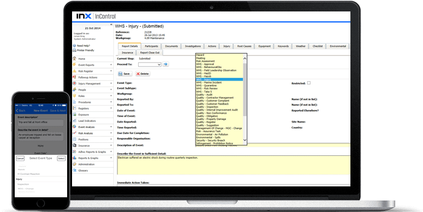This screenshot has width=423, height=212.
Task: Tap Cancel in phone event type picker
Action: point(20,159)
